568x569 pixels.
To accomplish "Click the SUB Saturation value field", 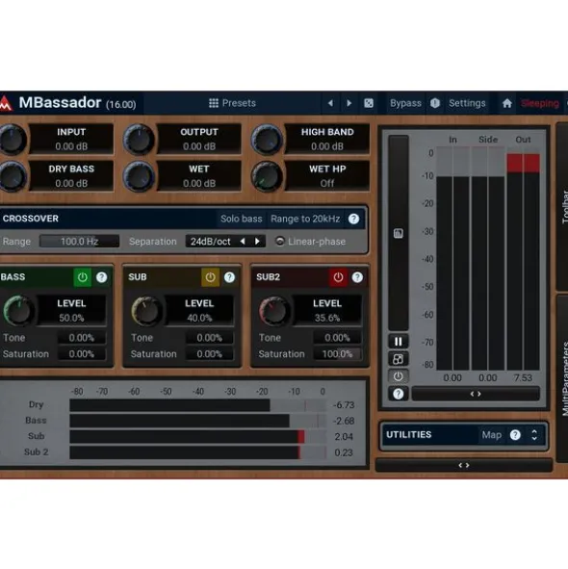I will coord(210,354).
